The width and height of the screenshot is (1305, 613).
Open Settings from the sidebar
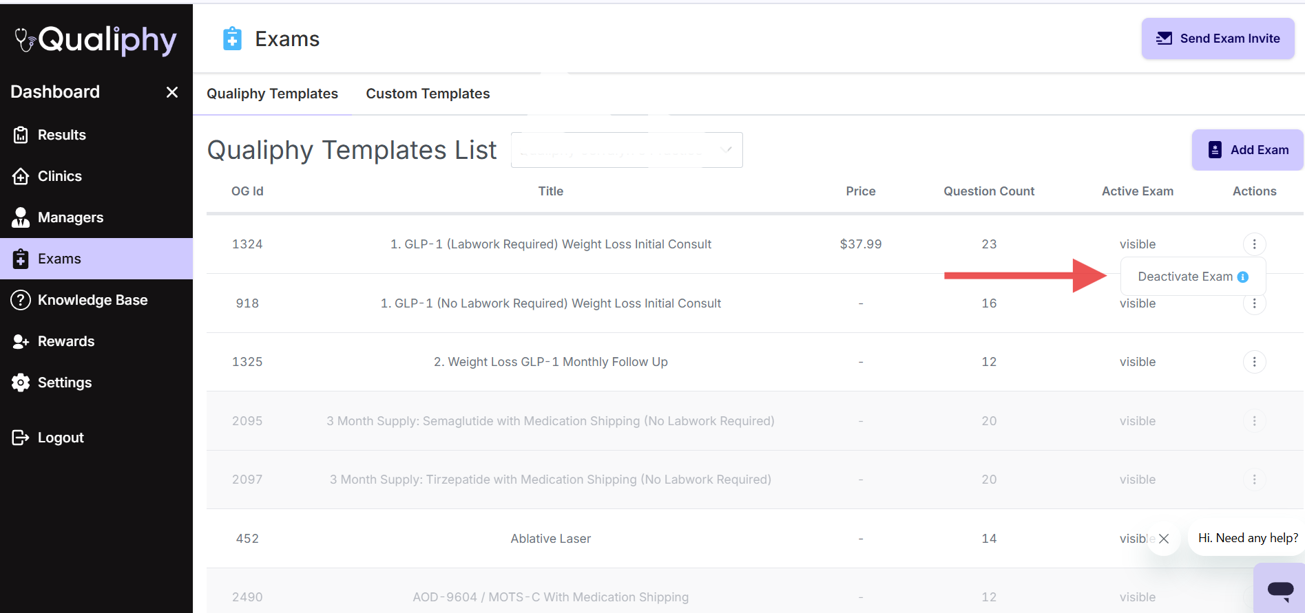coord(96,383)
